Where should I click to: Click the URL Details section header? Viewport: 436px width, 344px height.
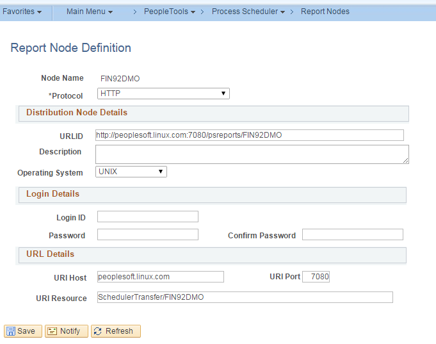click(213, 255)
